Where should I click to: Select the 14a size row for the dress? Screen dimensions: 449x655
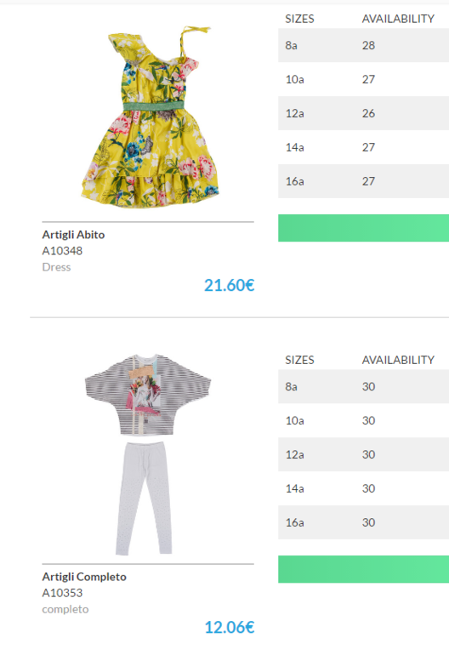[x=363, y=147]
